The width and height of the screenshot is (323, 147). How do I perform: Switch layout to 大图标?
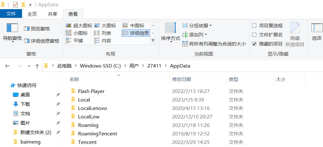click(x=105, y=25)
